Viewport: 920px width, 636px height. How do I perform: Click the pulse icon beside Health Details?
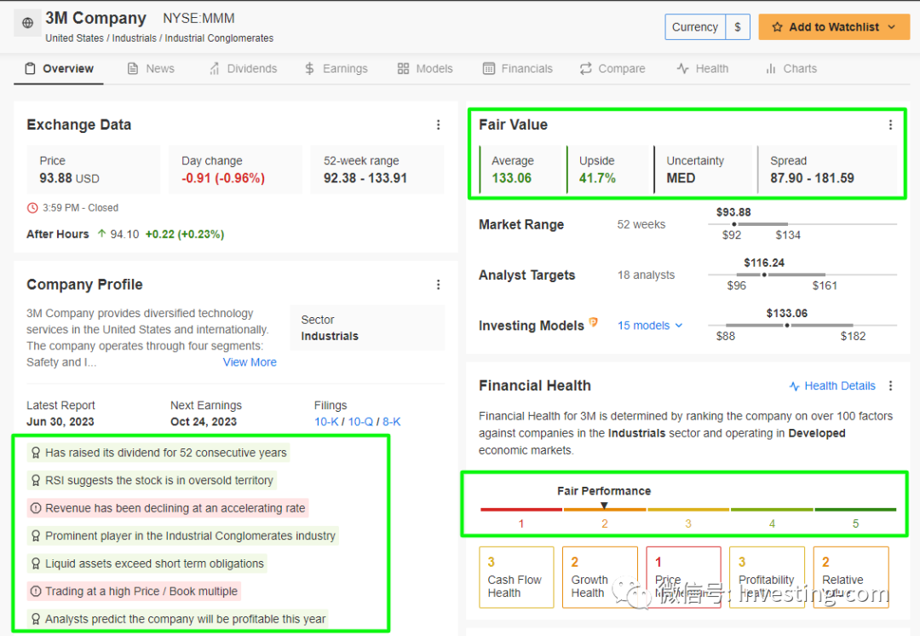point(795,386)
